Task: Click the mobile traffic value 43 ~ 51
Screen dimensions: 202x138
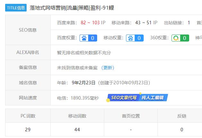Action: pos(143,23)
